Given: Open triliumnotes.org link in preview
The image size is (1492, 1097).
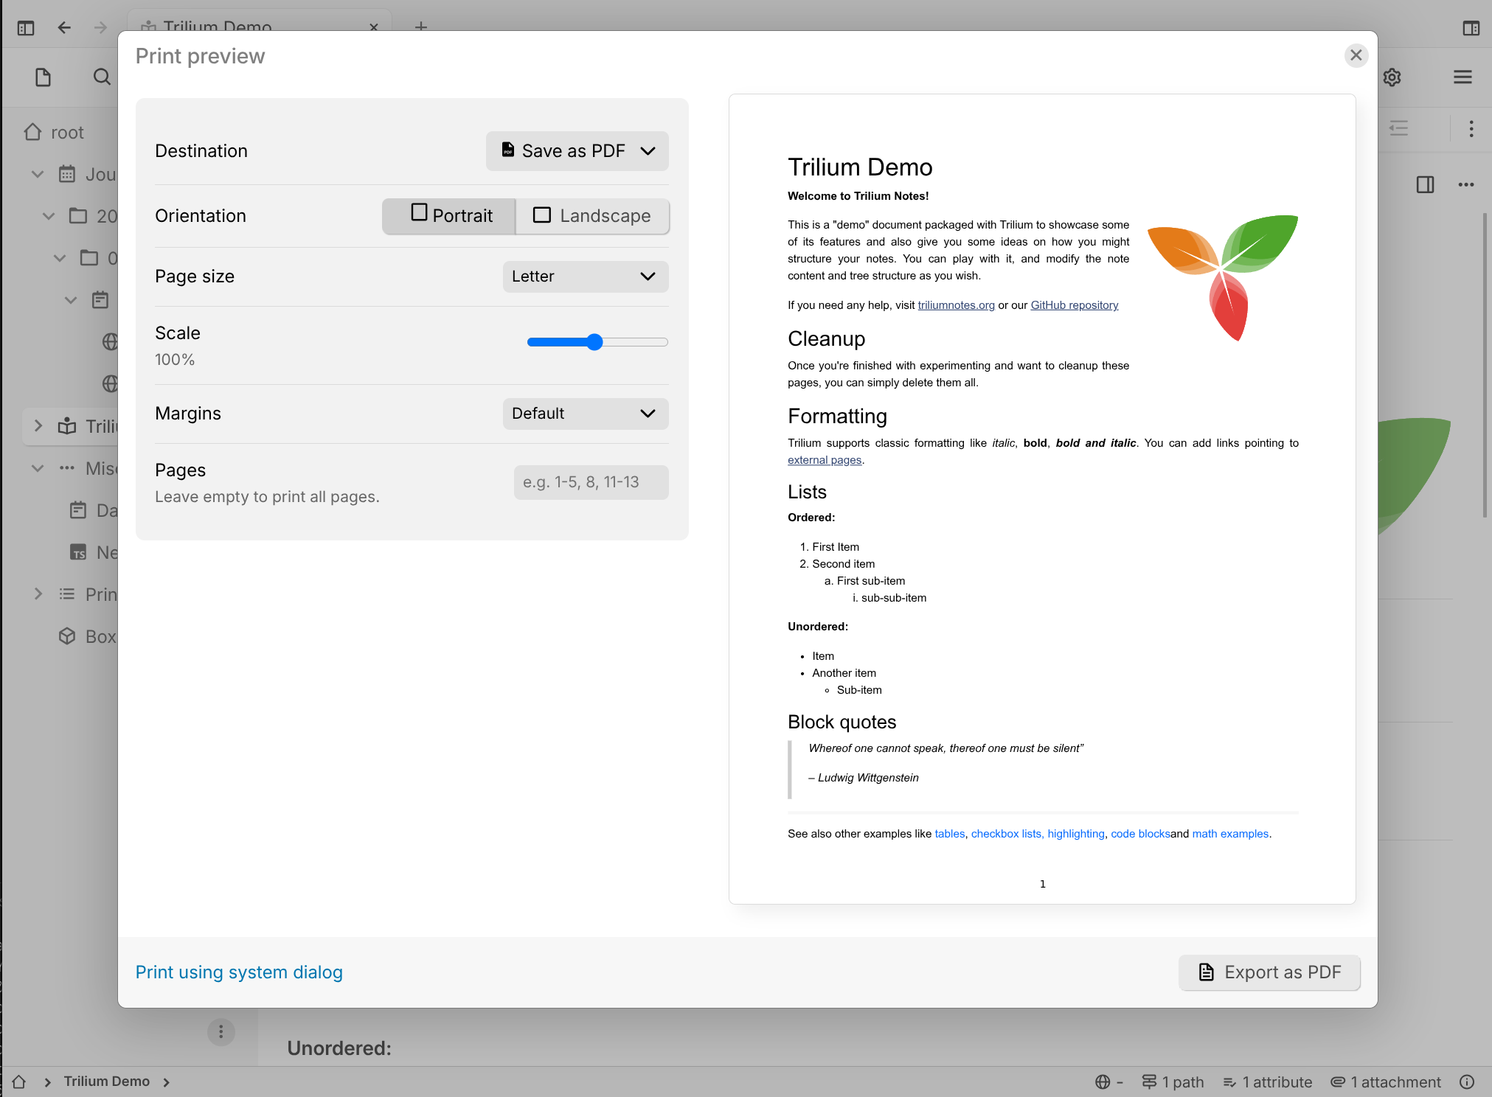Looking at the screenshot, I should pos(956,305).
